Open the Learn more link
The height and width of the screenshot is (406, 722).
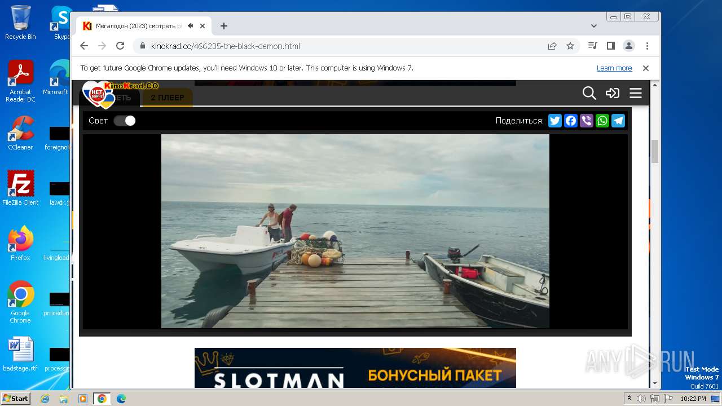point(614,68)
